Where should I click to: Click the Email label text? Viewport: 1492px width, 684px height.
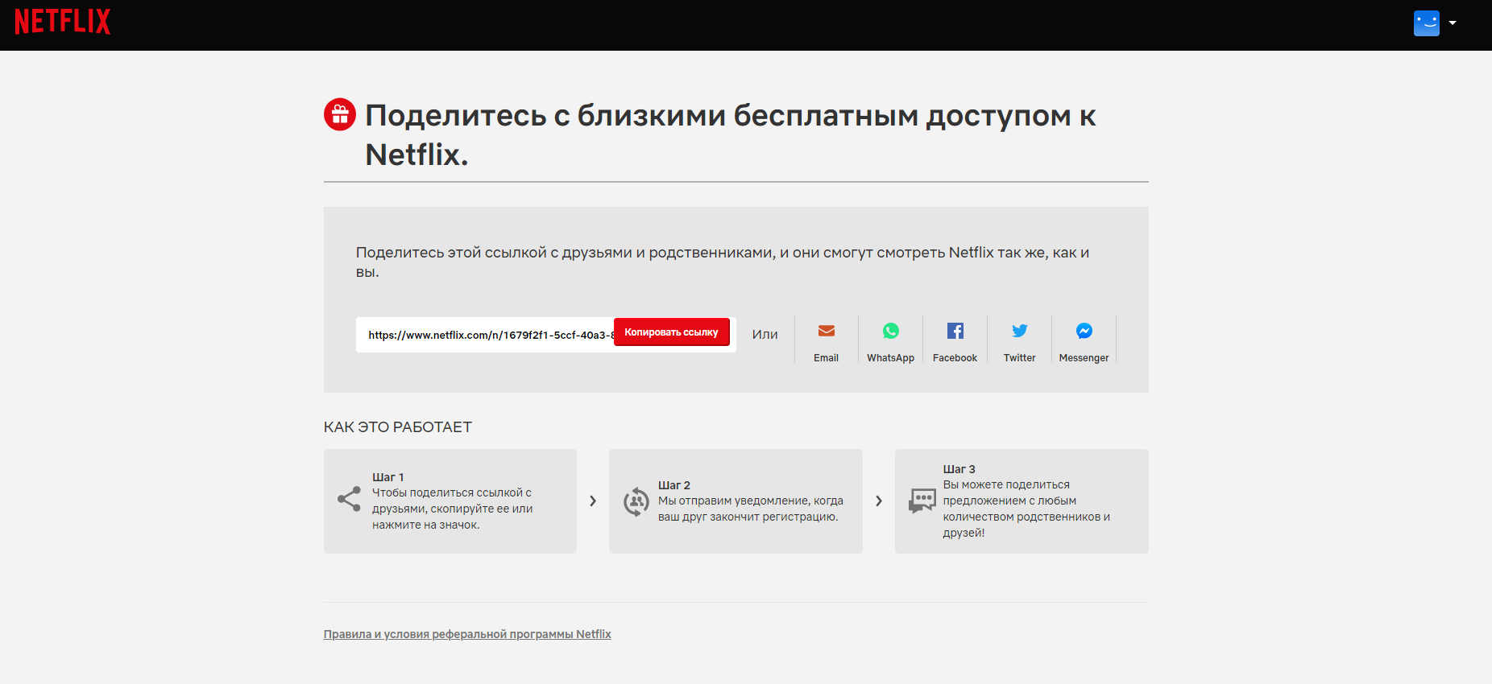(x=827, y=358)
